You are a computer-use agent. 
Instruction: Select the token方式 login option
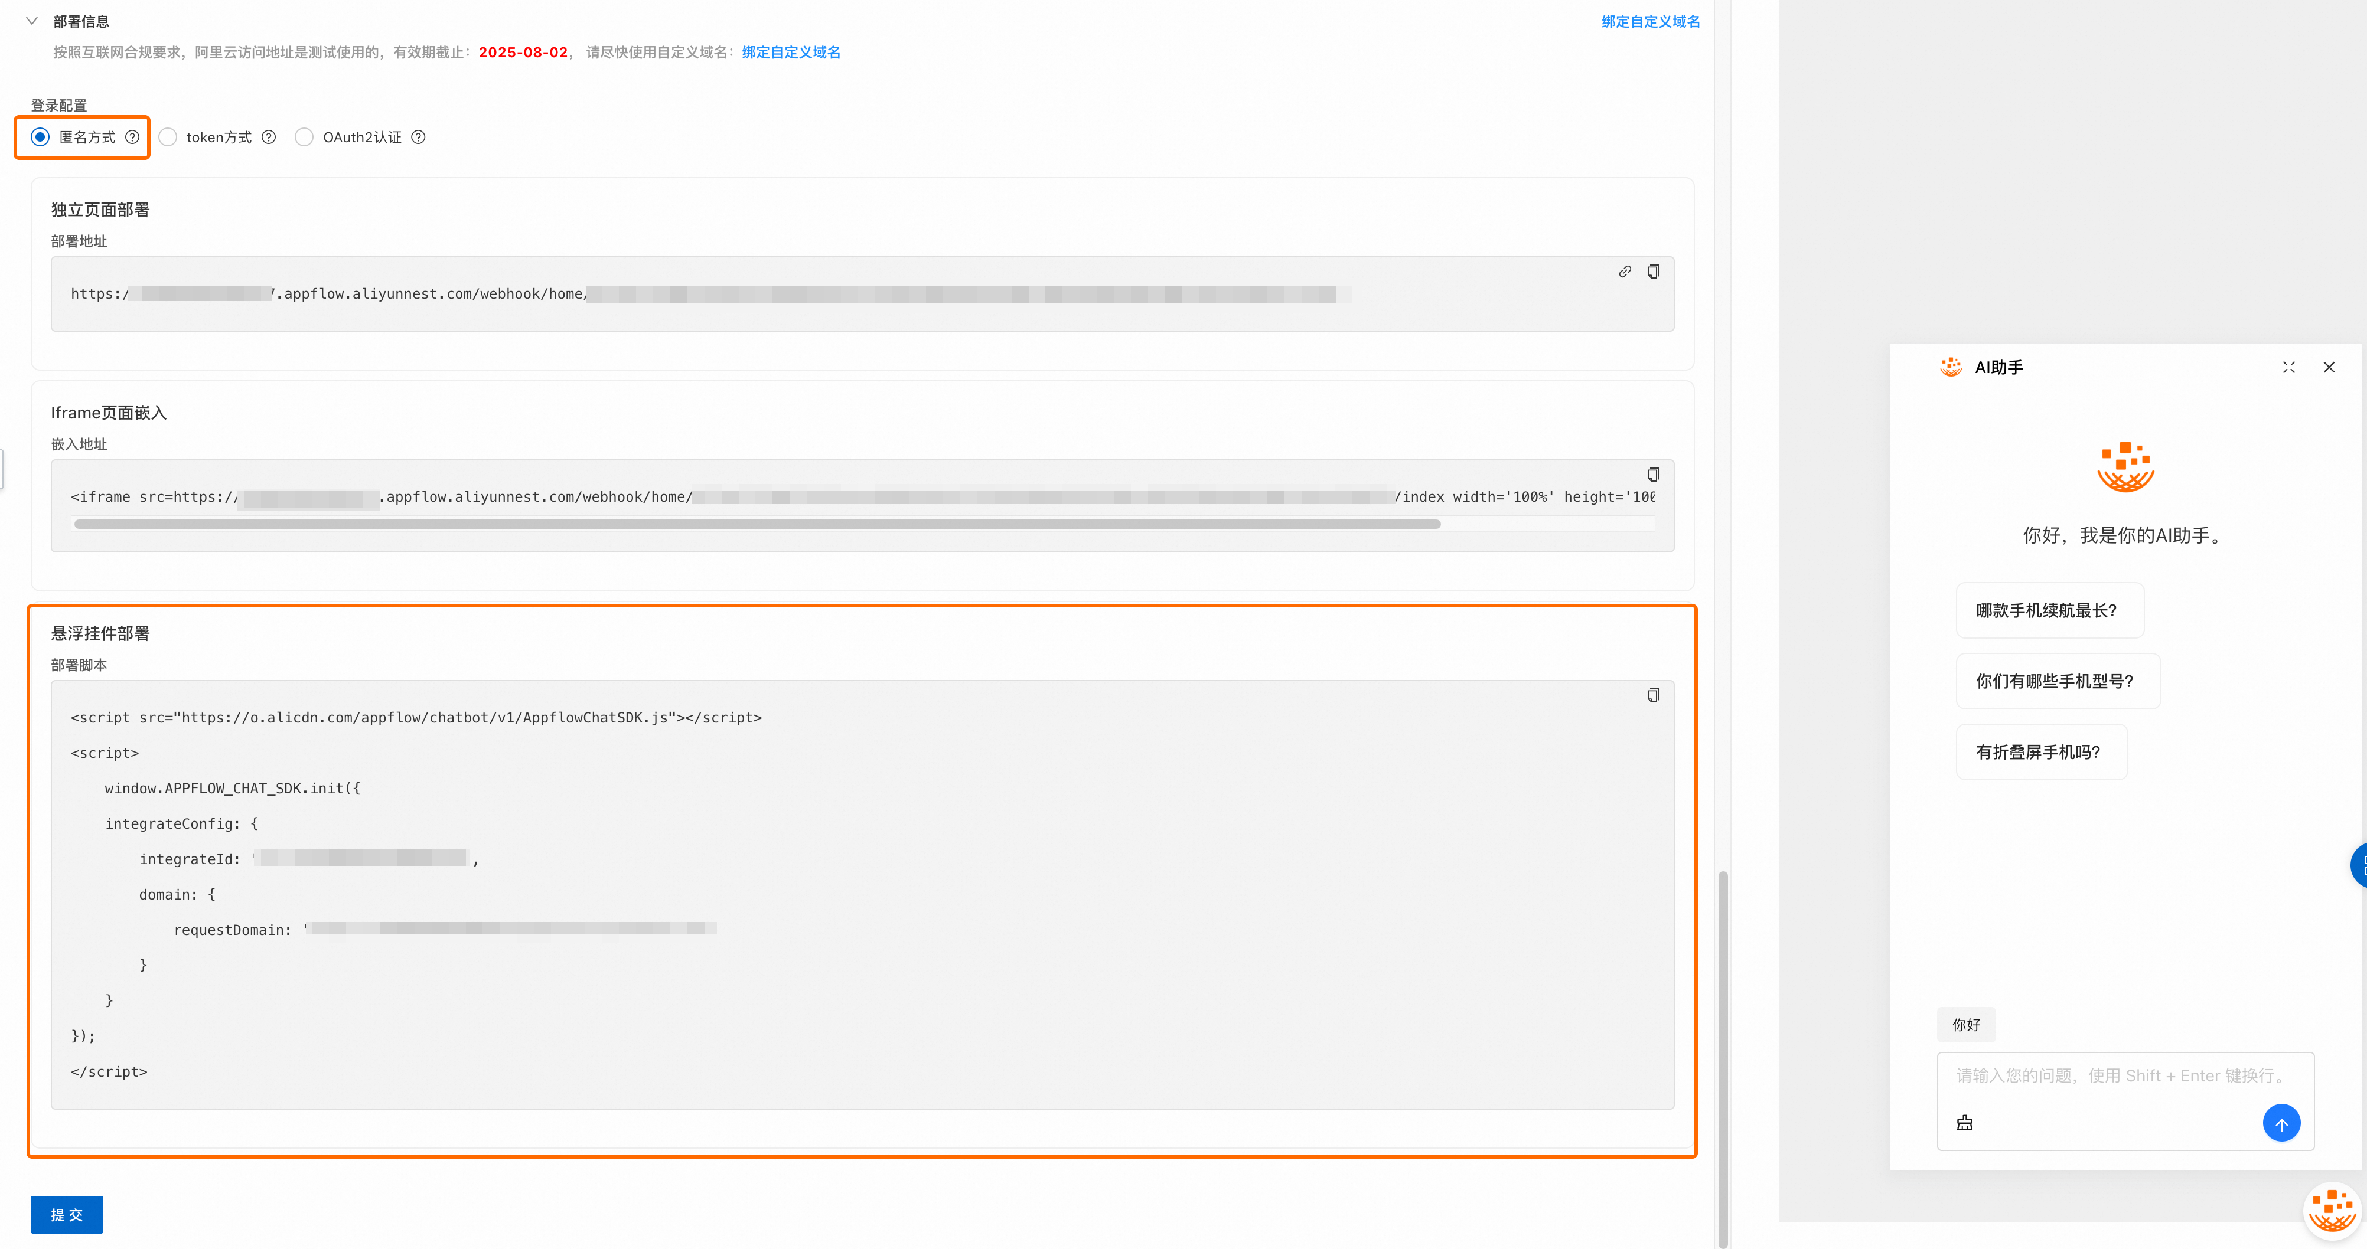pyautogui.click(x=168, y=137)
